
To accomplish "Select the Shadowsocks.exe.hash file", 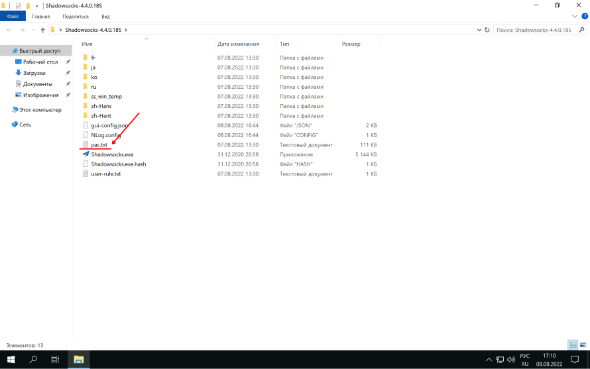I will point(118,164).
